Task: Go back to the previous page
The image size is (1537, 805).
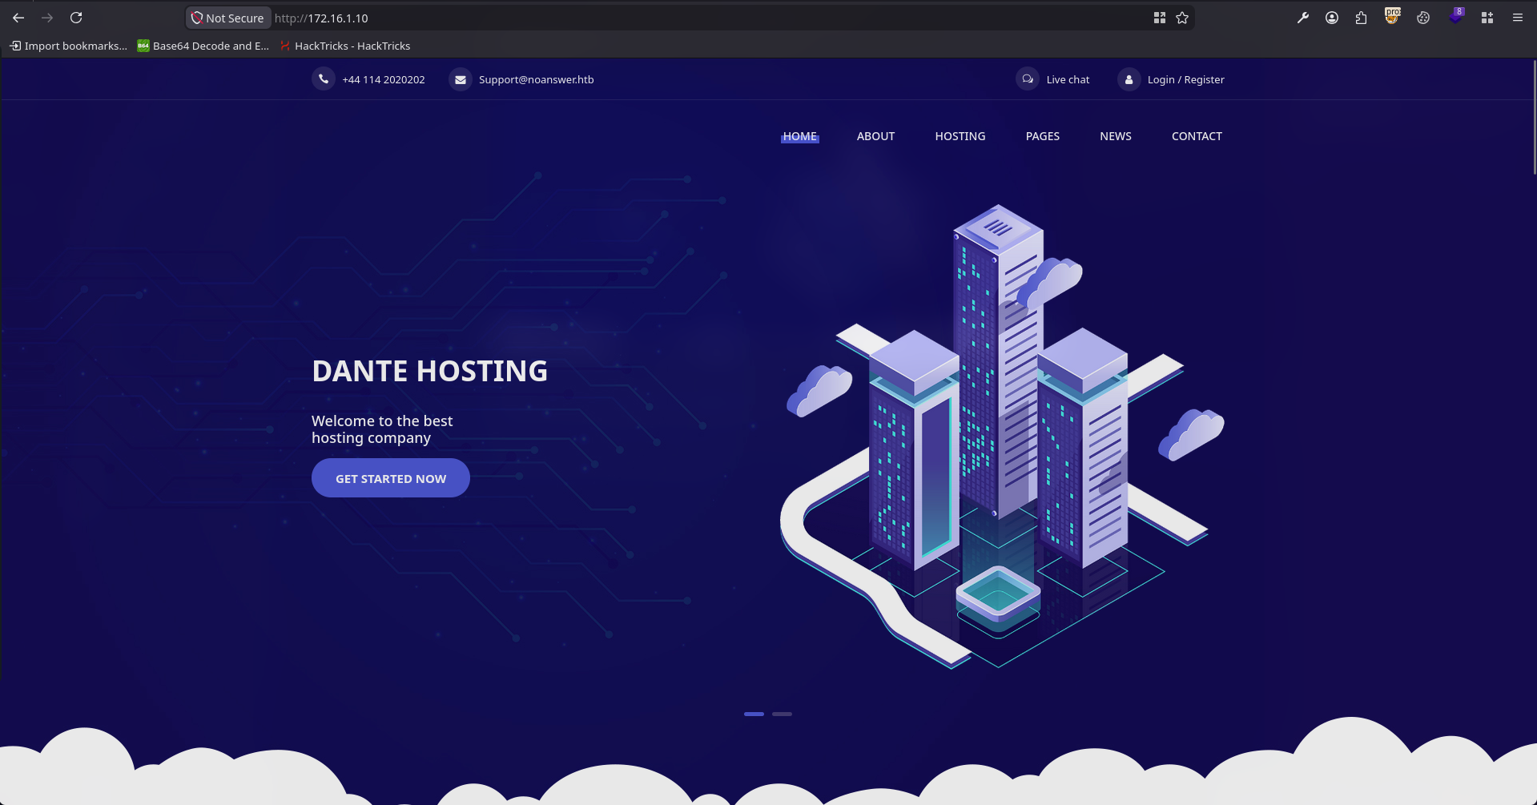Action: [x=18, y=18]
